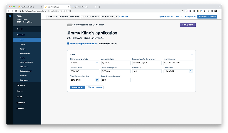Click the Discard changes button
Viewport: 228px width, 133px height.
click(x=95, y=87)
